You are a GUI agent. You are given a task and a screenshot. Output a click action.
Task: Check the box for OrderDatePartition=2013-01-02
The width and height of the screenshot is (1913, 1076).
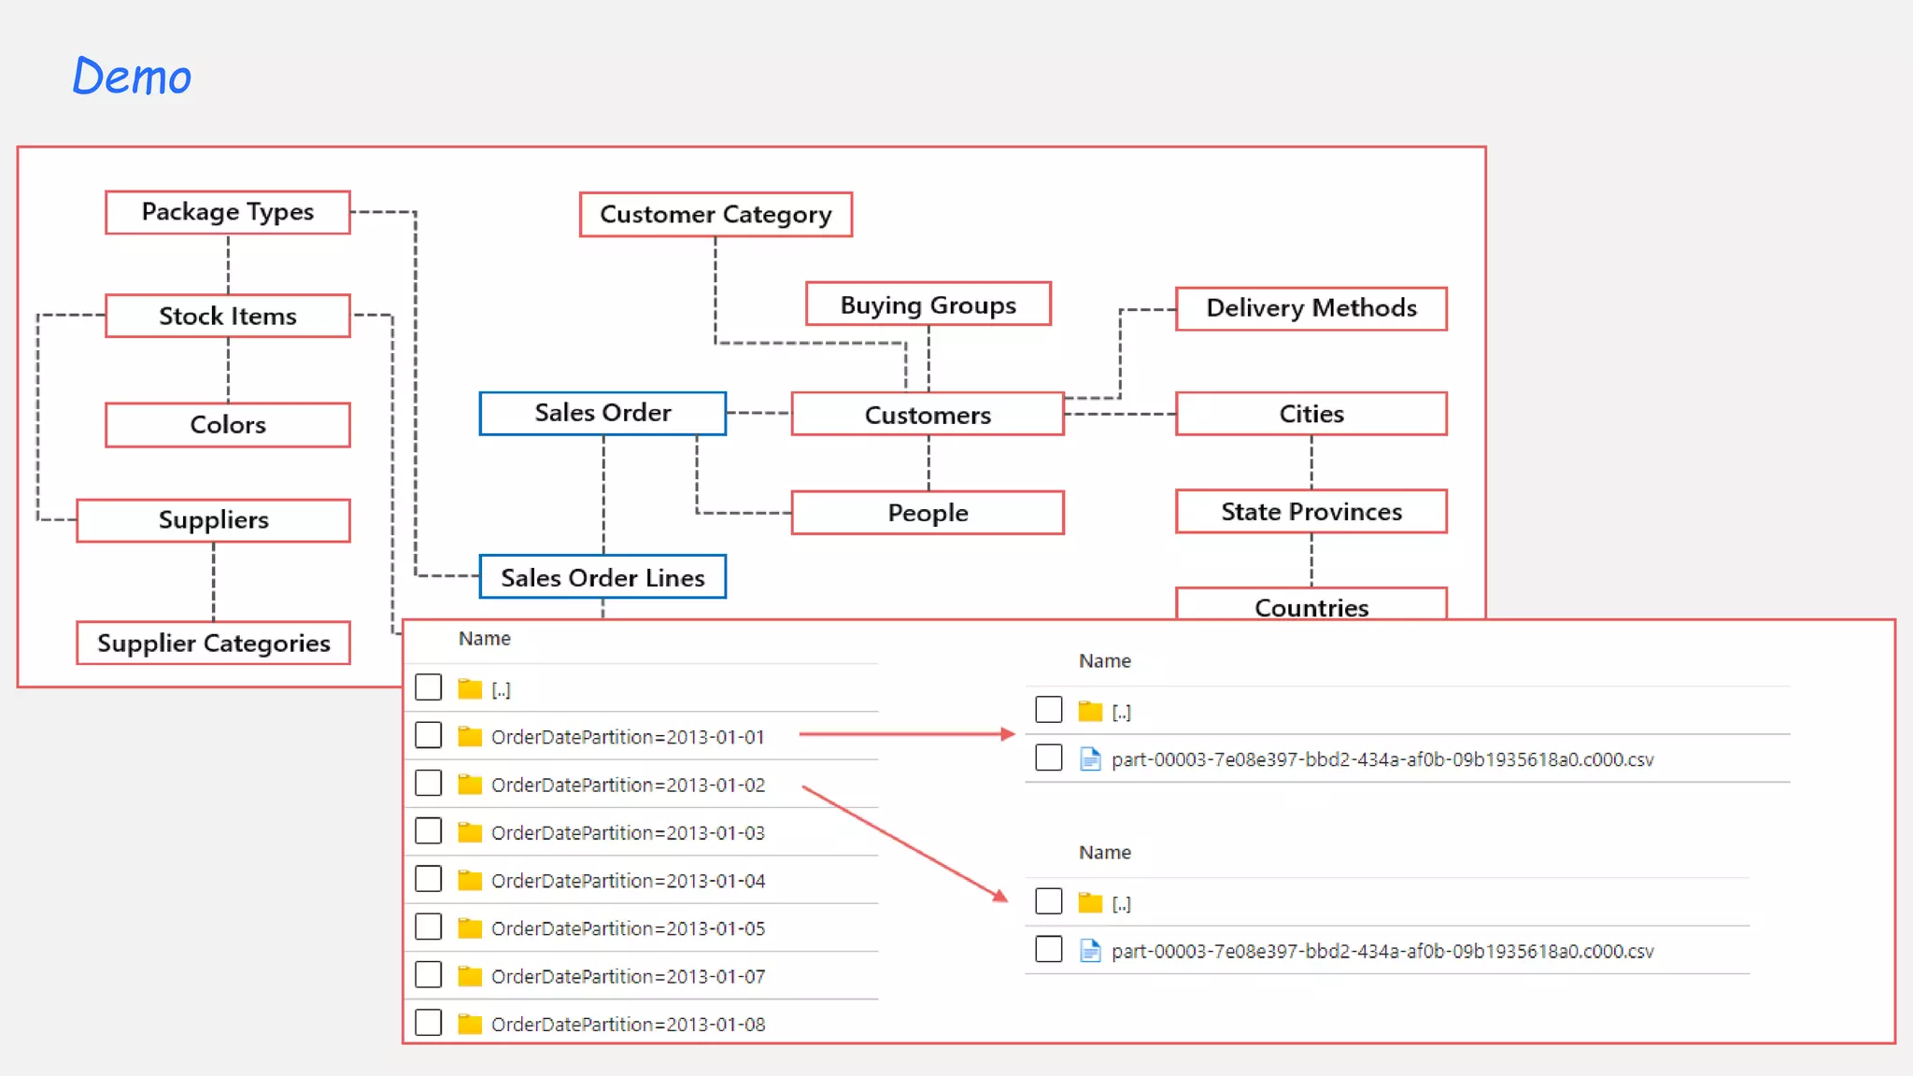(x=429, y=783)
